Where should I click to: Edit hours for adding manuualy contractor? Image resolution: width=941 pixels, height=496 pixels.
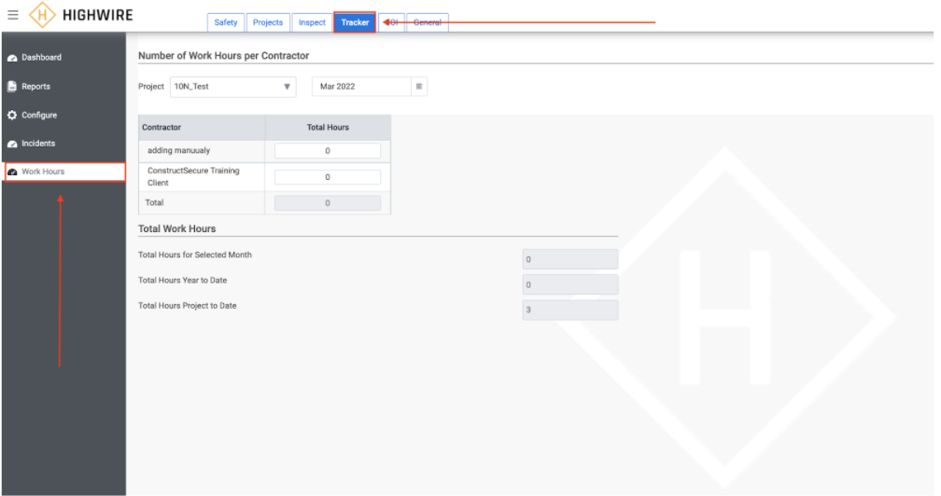point(328,151)
